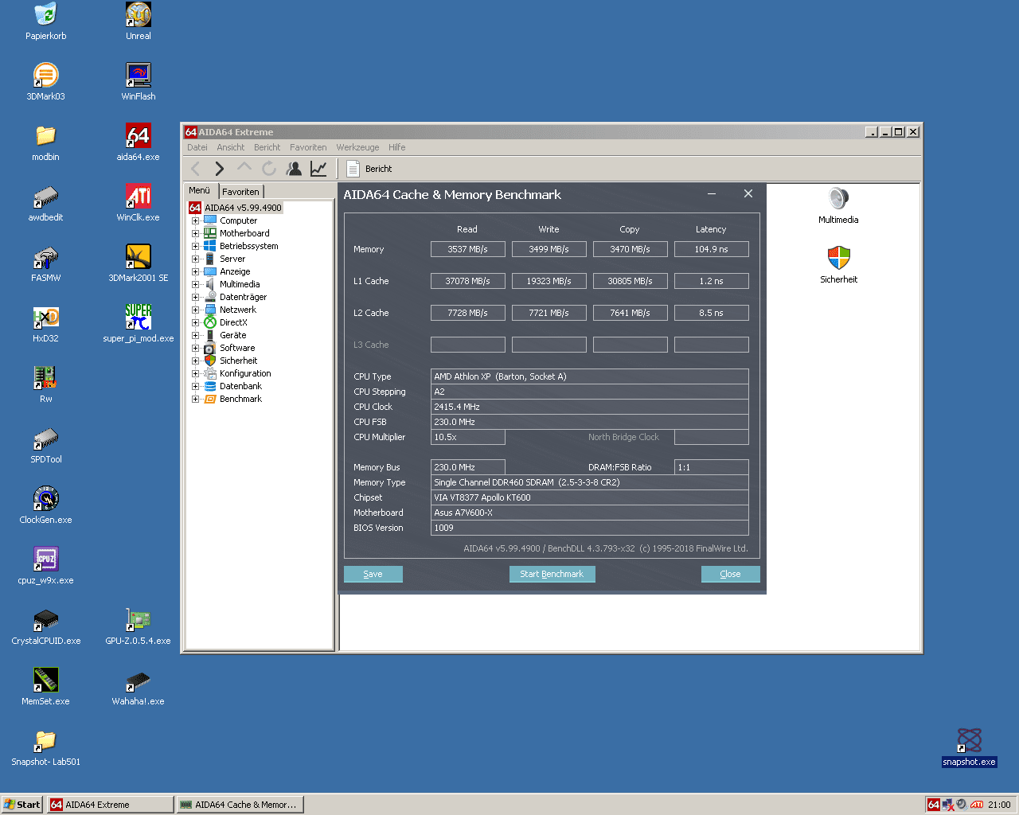Click the ATI tray icon in system tray

(976, 805)
